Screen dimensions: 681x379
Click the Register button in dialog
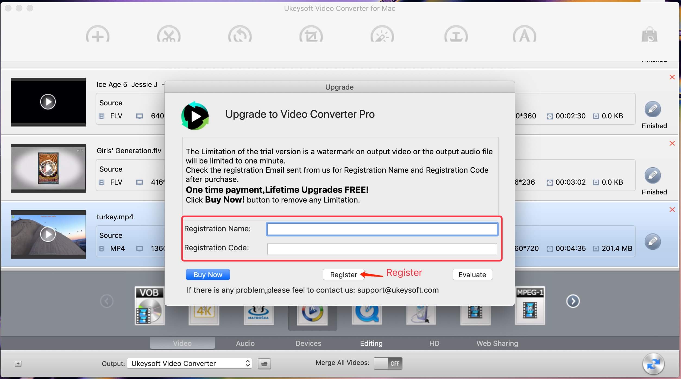(x=343, y=274)
